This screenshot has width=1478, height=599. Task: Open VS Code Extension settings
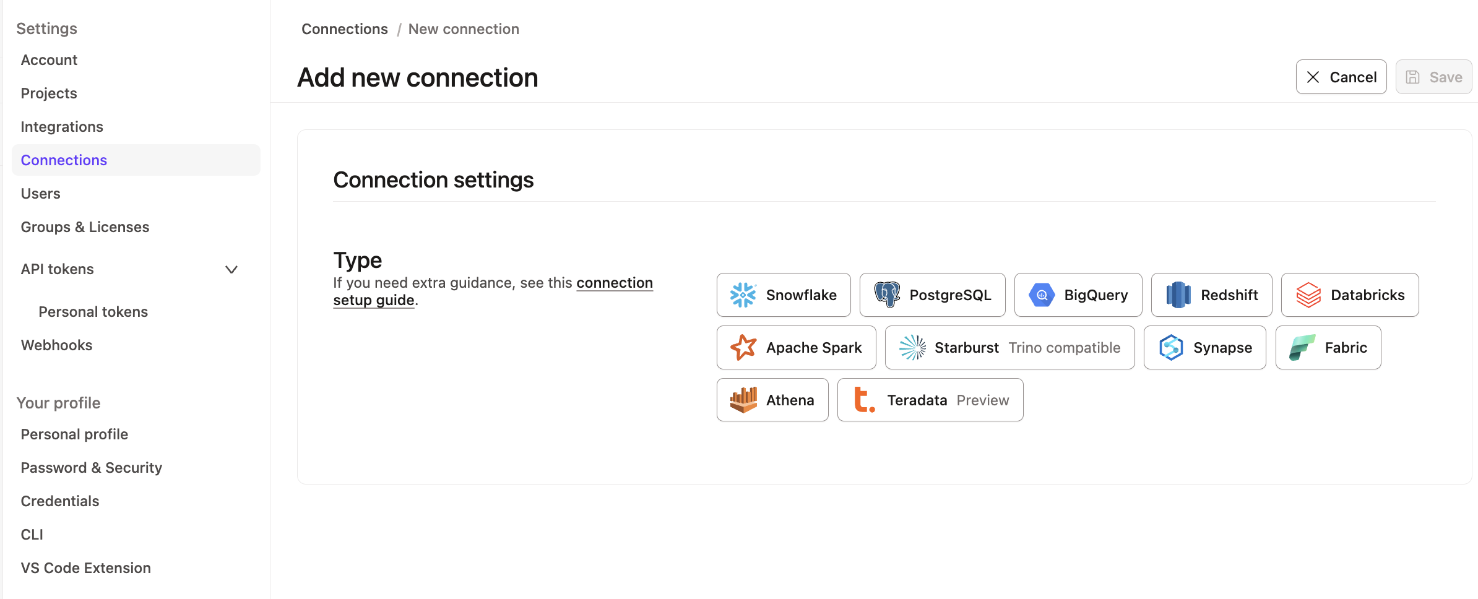86,567
